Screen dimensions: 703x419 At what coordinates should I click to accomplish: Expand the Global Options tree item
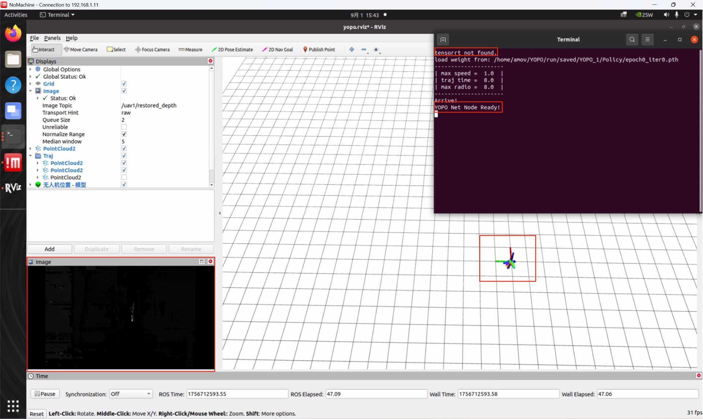30,69
